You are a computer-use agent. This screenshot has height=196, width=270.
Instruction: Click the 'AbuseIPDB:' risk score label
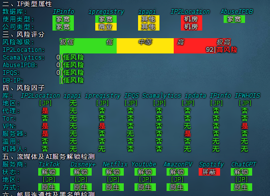[20, 65]
